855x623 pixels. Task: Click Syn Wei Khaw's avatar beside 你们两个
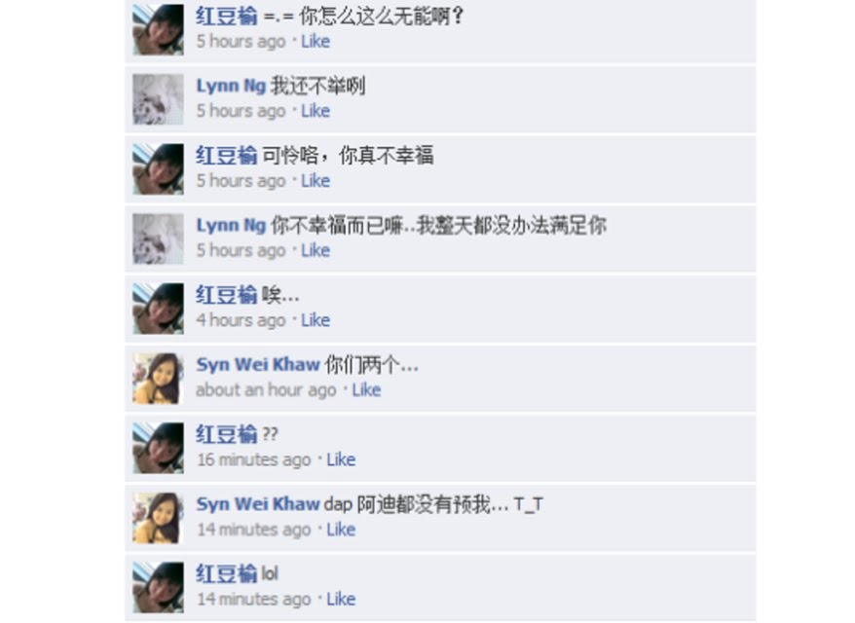point(158,379)
